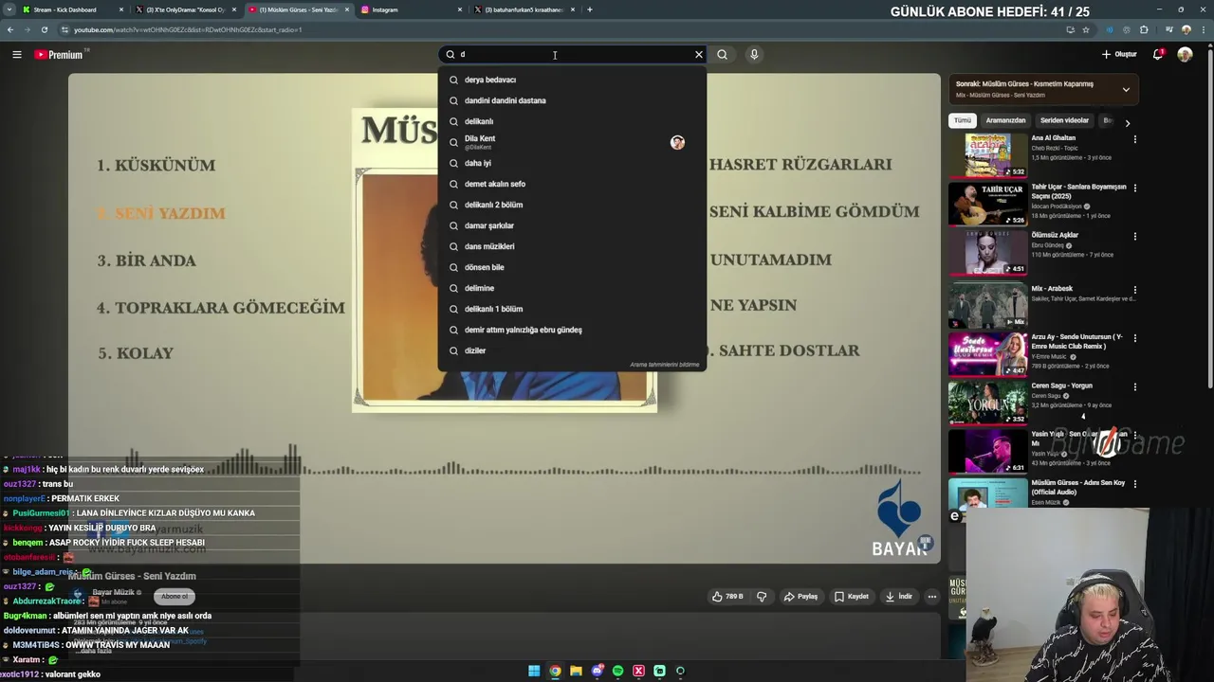Image resolution: width=1214 pixels, height=682 pixels.
Task: Open options menu for Adını Sen Koy
Action: coord(1134,484)
